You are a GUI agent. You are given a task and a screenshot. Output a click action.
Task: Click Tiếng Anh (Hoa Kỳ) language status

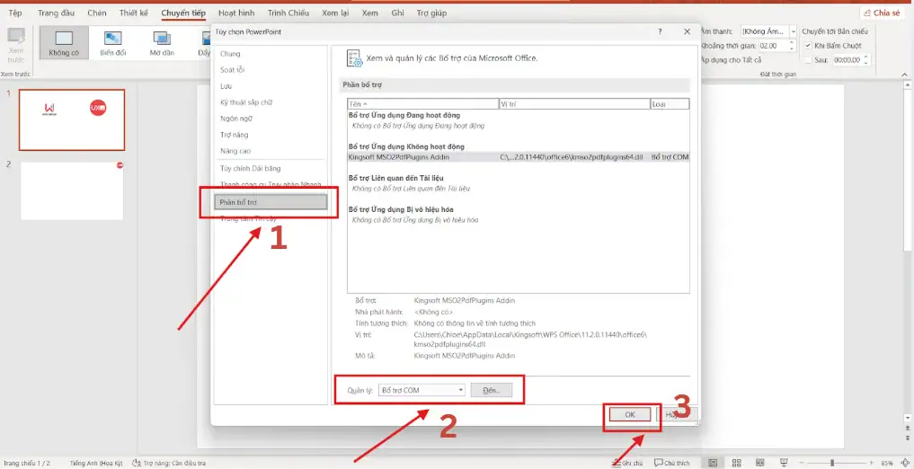click(95, 464)
